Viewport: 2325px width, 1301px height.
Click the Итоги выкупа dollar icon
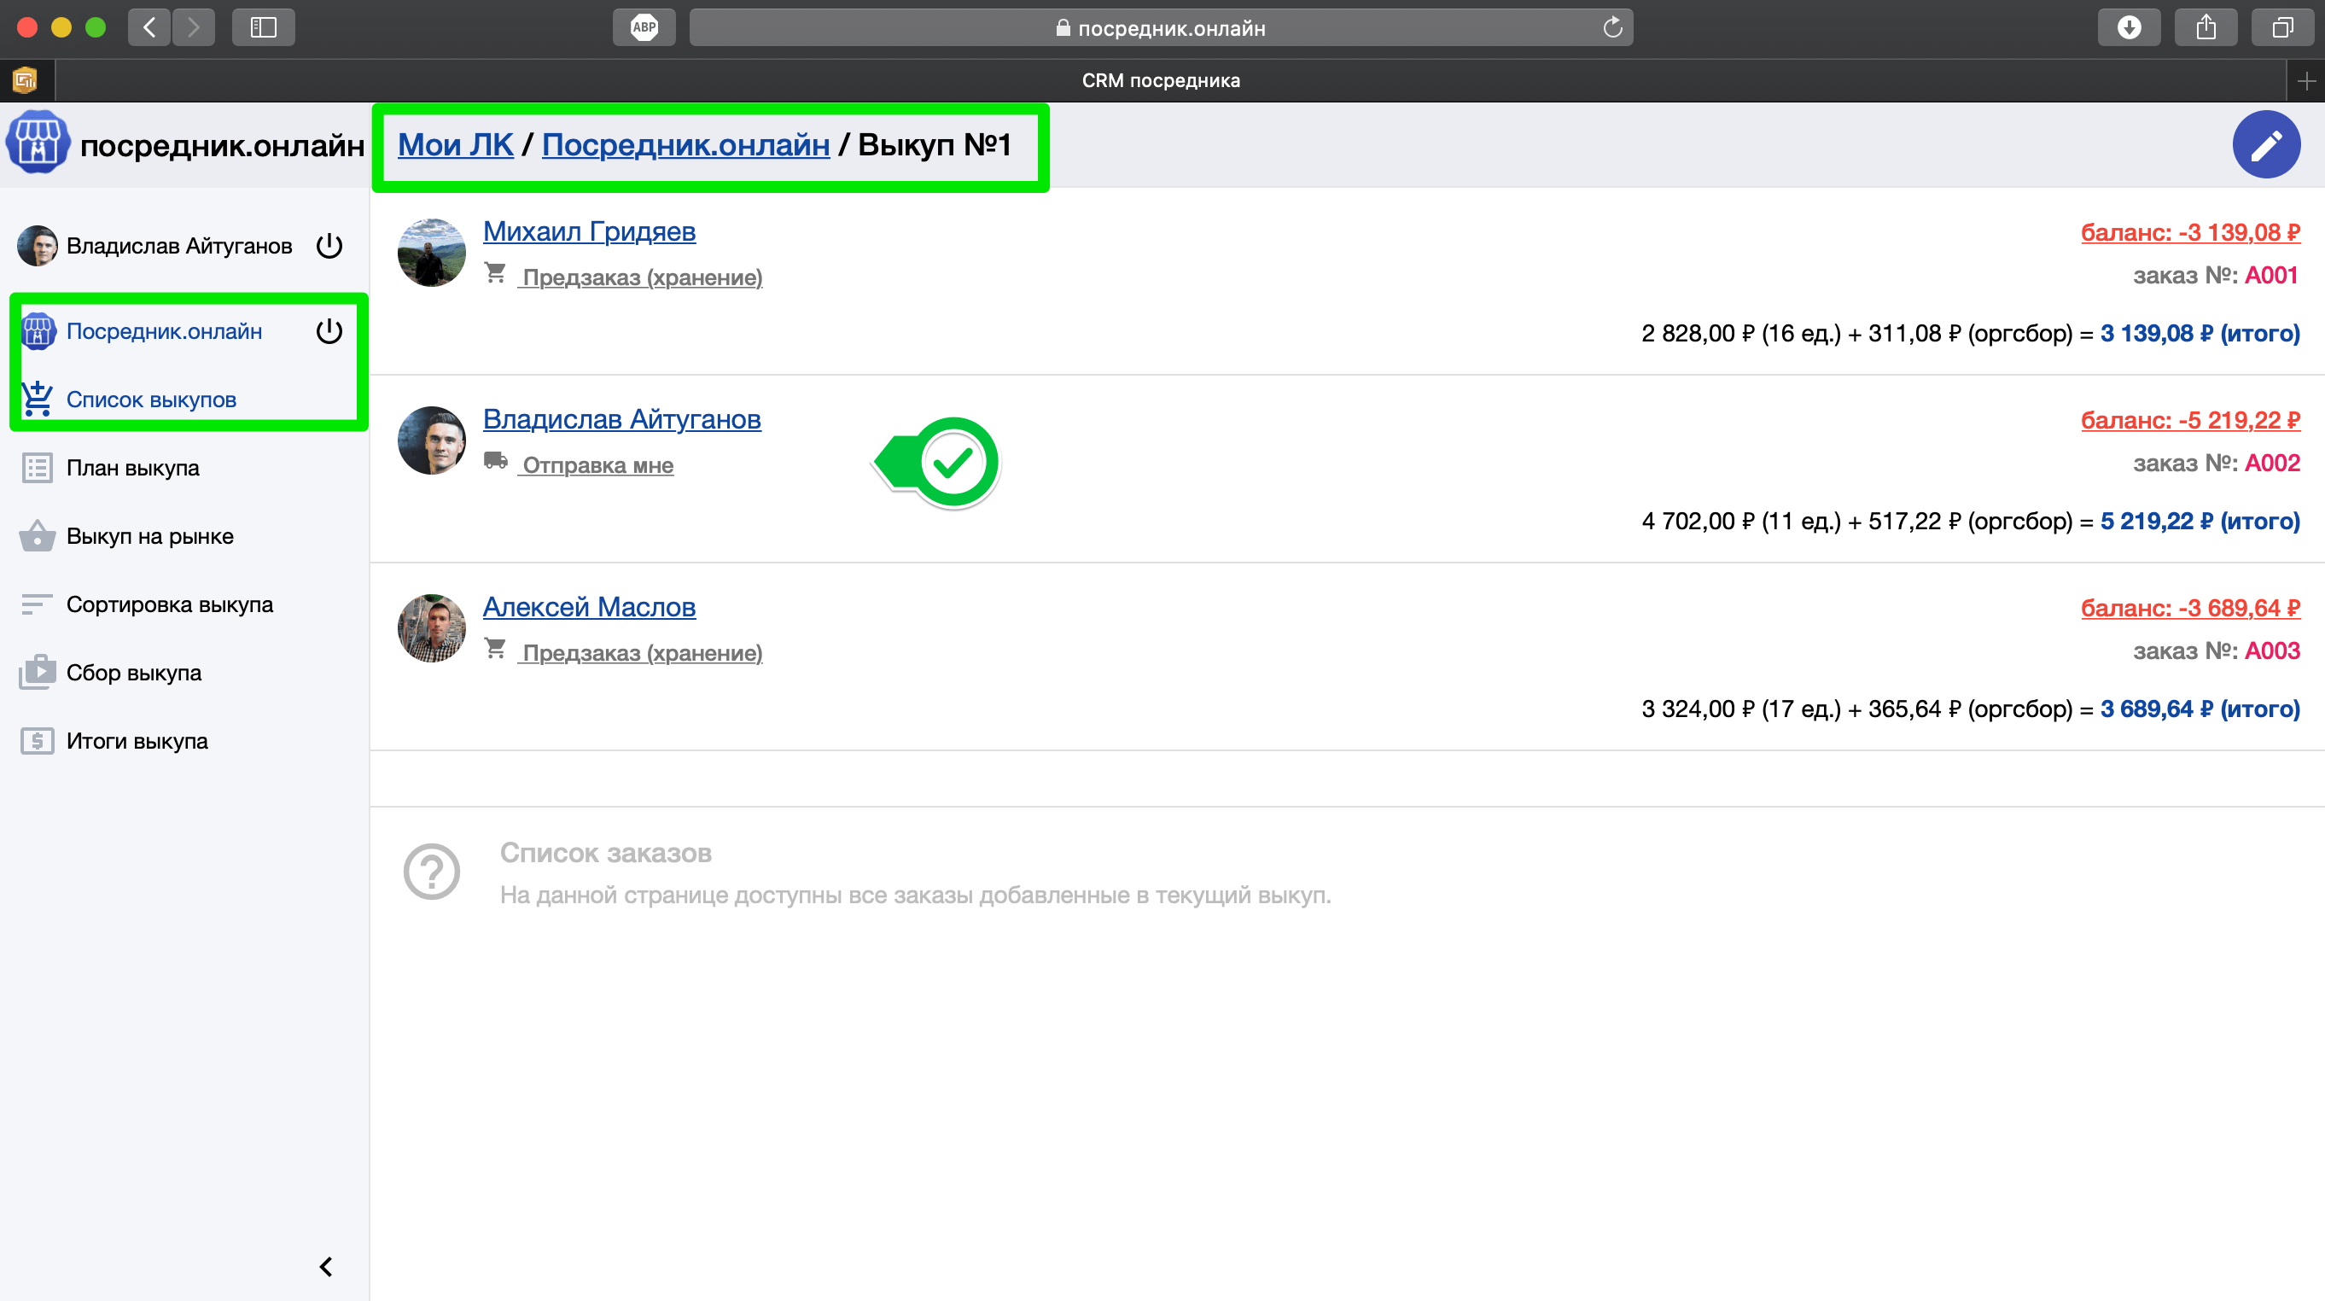pyautogui.click(x=36, y=741)
